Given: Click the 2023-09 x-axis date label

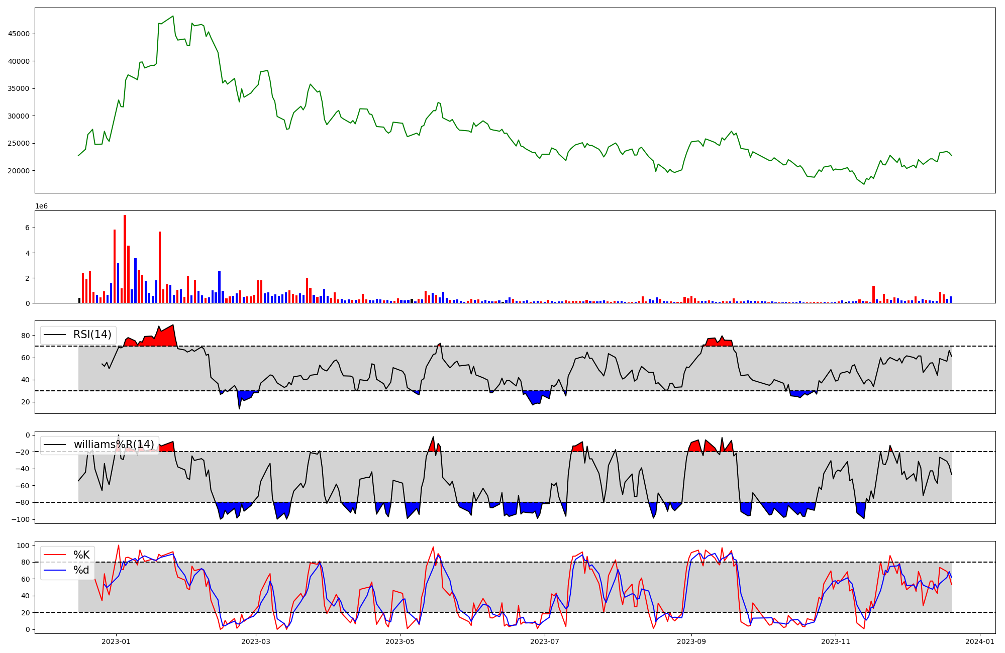Looking at the screenshot, I should 691,641.
